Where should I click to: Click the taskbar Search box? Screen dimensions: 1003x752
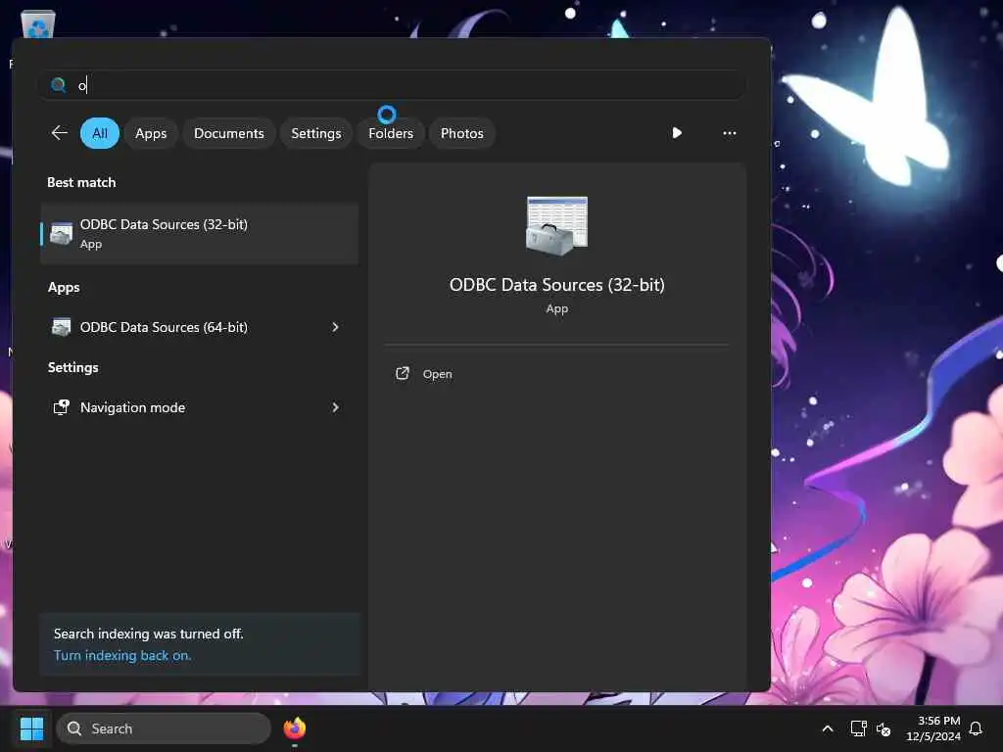(x=164, y=728)
